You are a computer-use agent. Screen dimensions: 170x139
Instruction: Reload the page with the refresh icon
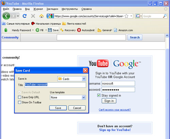click(24, 16)
